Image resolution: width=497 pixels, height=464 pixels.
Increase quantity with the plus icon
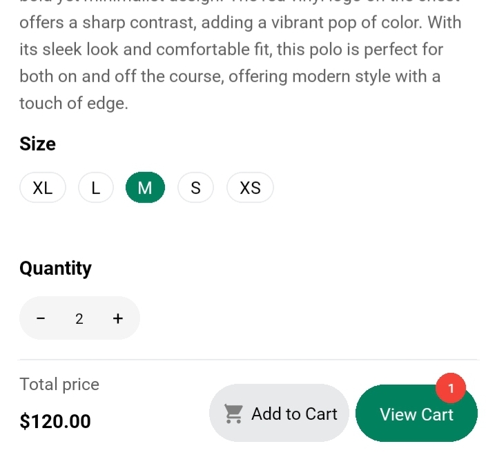coord(118,318)
